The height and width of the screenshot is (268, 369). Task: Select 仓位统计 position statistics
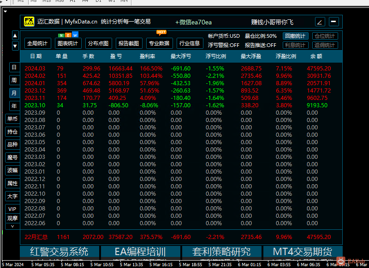[x=325, y=36]
